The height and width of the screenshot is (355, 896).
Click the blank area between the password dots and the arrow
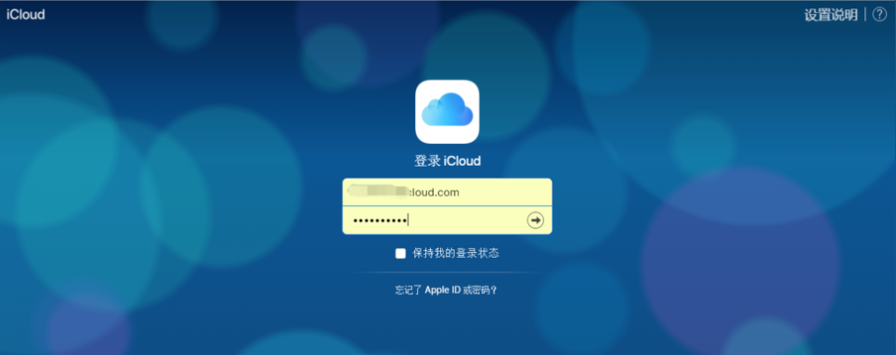coord(467,221)
